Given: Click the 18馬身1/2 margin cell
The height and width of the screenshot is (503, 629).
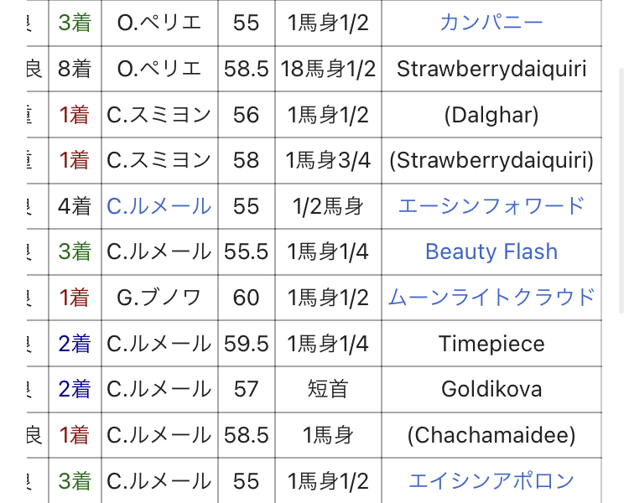Looking at the screenshot, I should point(328,69).
